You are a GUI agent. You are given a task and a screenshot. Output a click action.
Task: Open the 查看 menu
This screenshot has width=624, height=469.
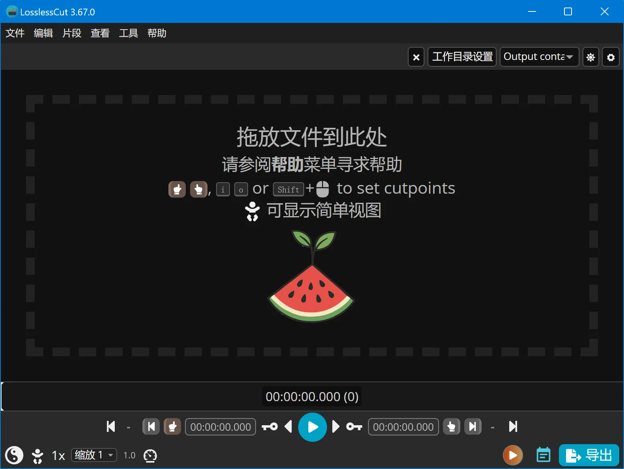100,33
